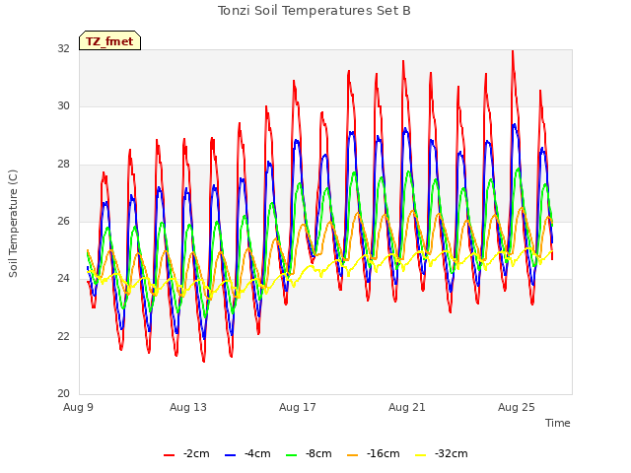Click the Aug 9 x-axis tick label
Image resolution: width=631 pixels, height=473 pixels.
(x=78, y=407)
